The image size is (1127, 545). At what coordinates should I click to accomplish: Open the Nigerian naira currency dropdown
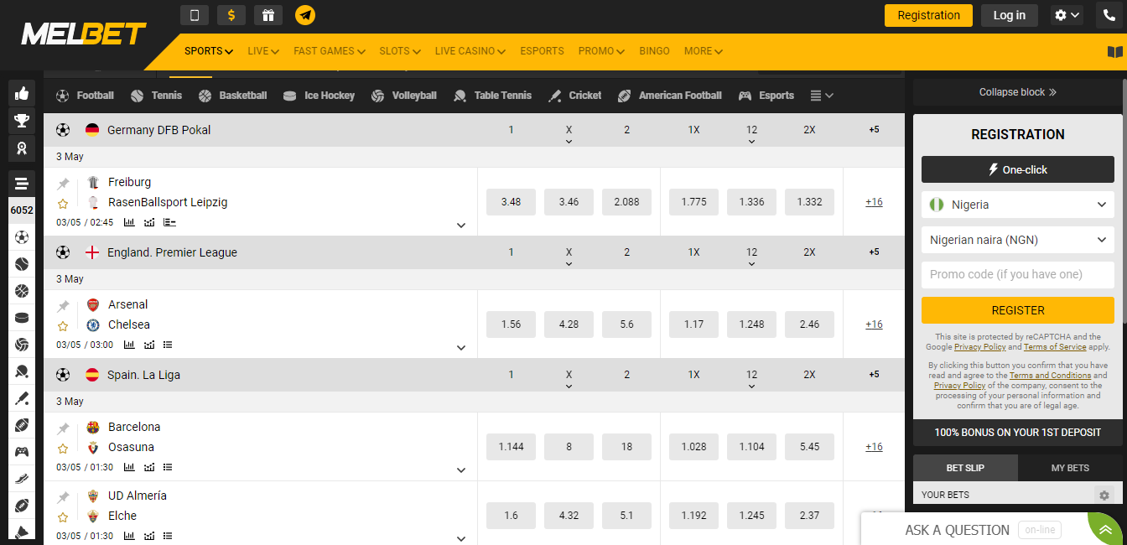1018,240
